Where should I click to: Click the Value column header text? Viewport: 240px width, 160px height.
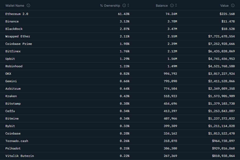pyautogui.click(x=224, y=5)
